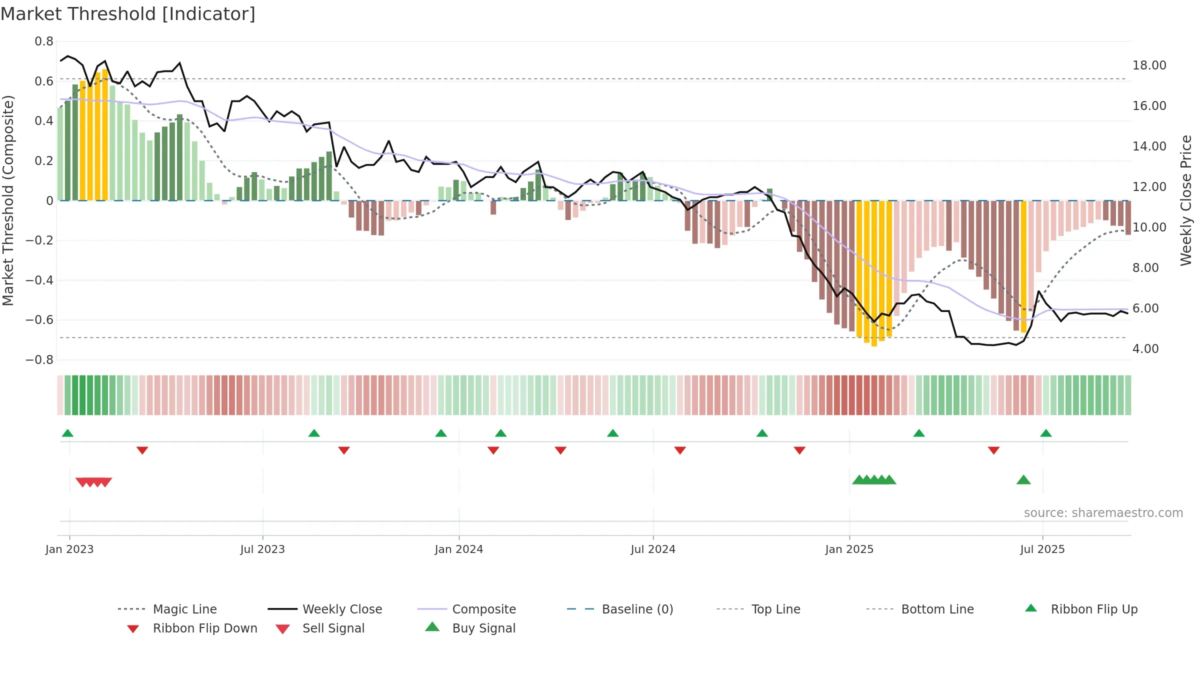Image resolution: width=1200 pixels, height=675 pixels.
Task: Click the red Ribbon Flip Down legend triangle
Action: (133, 629)
